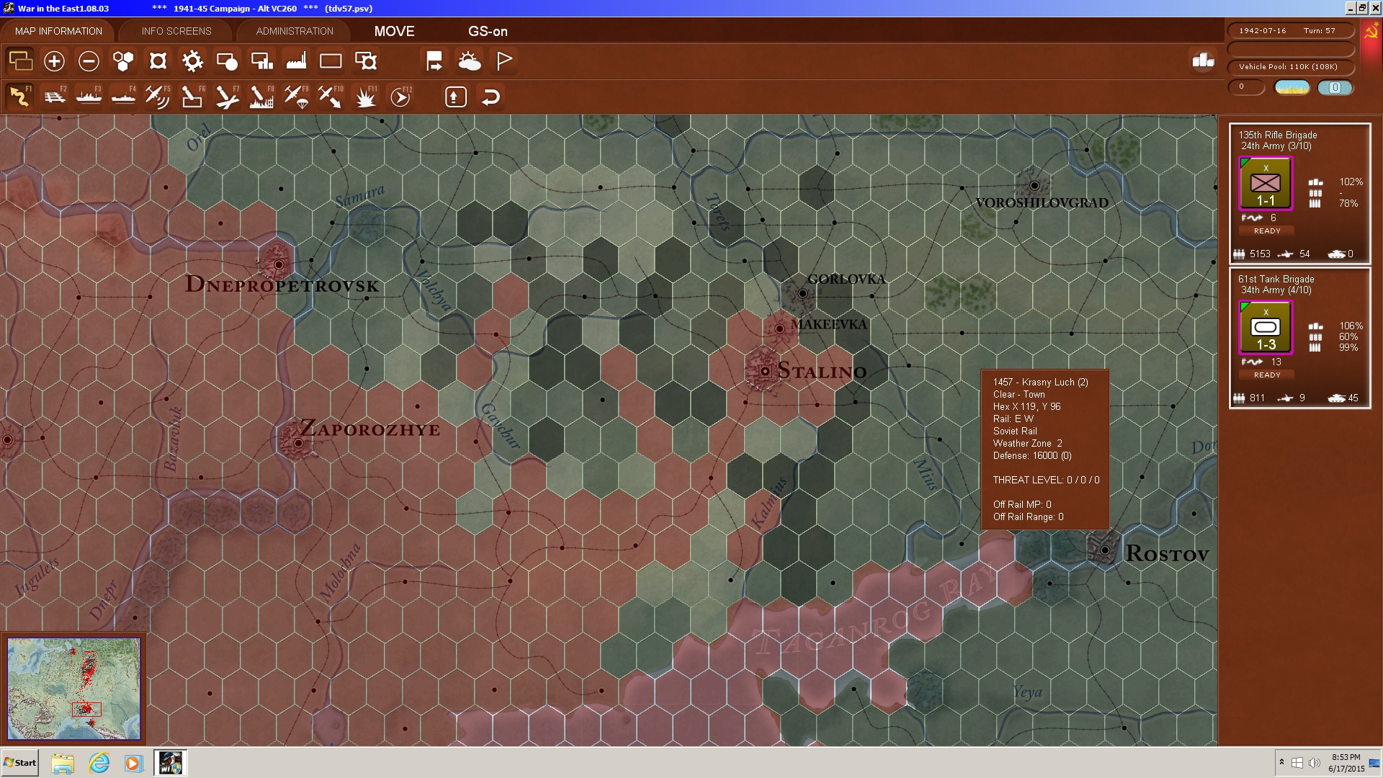This screenshot has width=1383, height=778.
Task: Click F12 end turn icon
Action: pos(400,97)
